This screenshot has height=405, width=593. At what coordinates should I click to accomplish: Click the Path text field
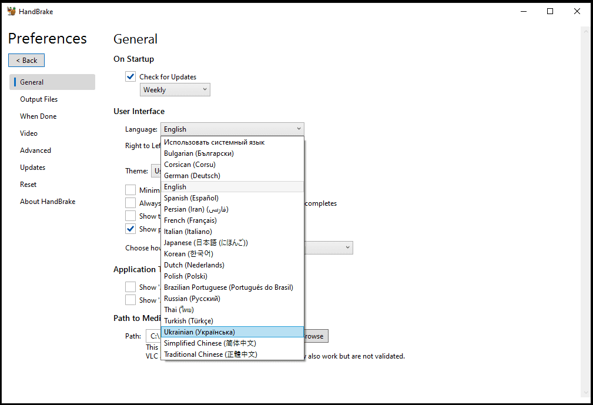click(153, 336)
